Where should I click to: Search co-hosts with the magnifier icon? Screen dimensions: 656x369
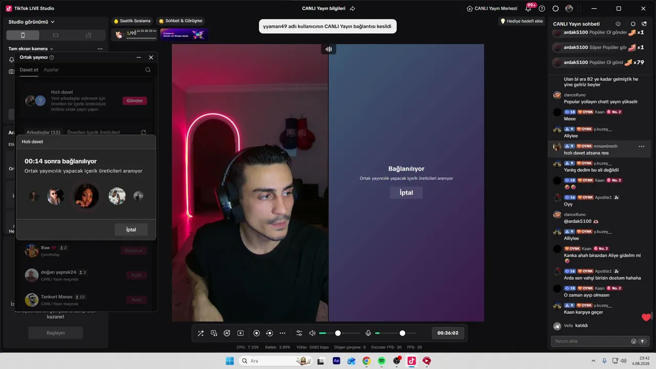148,70
